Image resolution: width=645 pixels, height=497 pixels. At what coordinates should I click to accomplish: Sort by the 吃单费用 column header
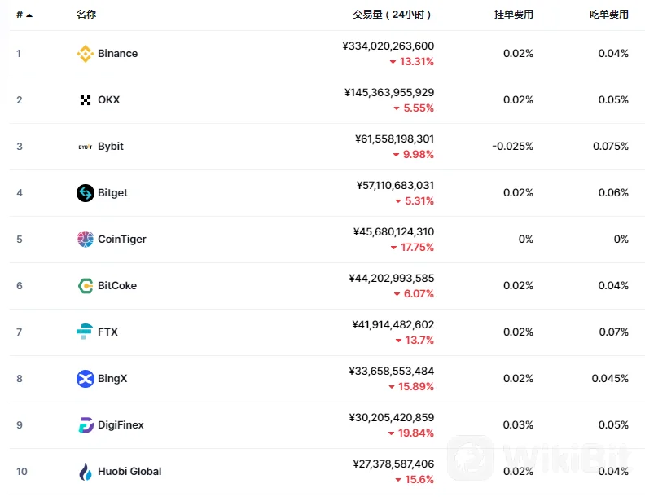[x=609, y=15]
